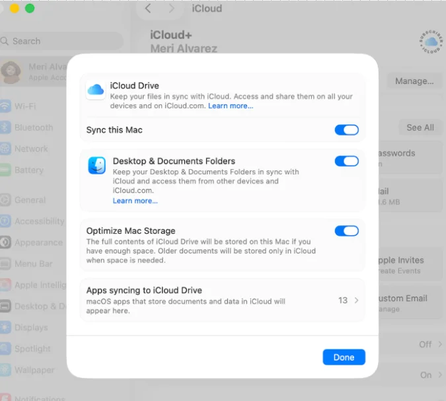Click the forward arrow in toolbar

pos(171,9)
